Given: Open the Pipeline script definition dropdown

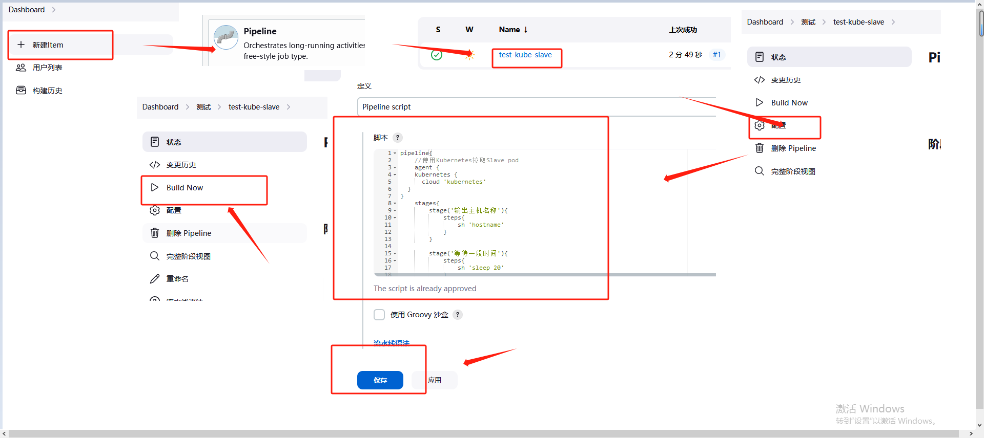Looking at the screenshot, I should (536, 107).
